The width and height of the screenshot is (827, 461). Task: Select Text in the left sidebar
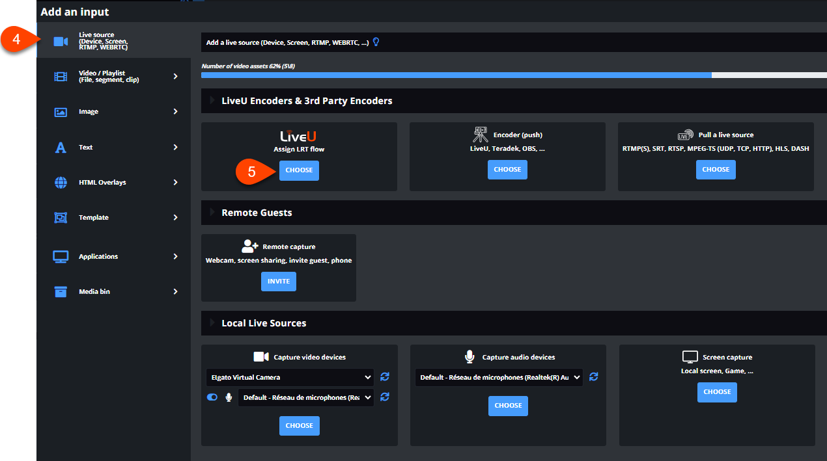click(60, 147)
